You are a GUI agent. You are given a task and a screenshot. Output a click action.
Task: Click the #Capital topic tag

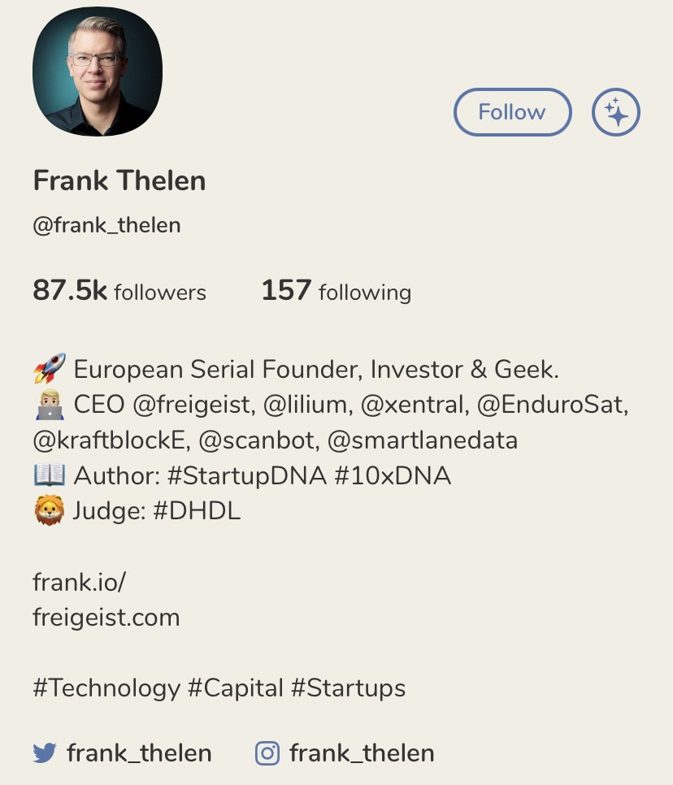click(236, 688)
